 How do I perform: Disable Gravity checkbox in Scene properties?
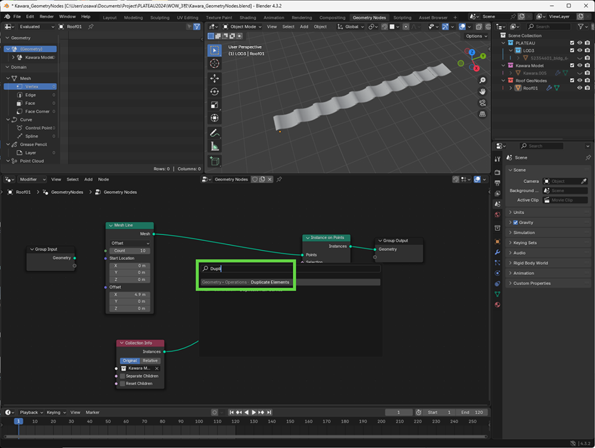[515, 223]
